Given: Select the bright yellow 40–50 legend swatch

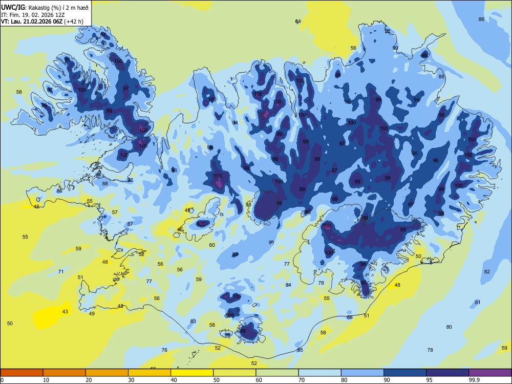Looking at the screenshot, I should tap(192, 373).
